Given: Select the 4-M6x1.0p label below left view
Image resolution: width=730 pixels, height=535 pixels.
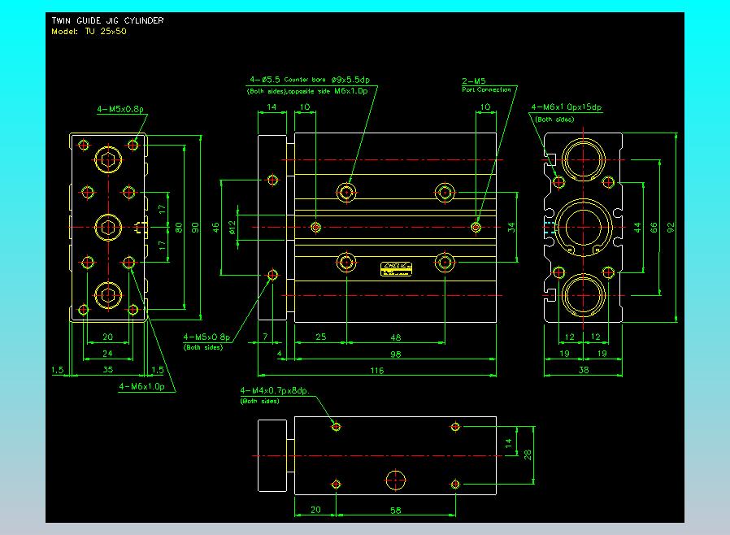Looking at the screenshot, I should (142, 386).
